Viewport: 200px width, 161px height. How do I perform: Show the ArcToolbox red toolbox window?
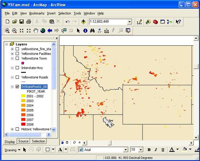[155, 22]
